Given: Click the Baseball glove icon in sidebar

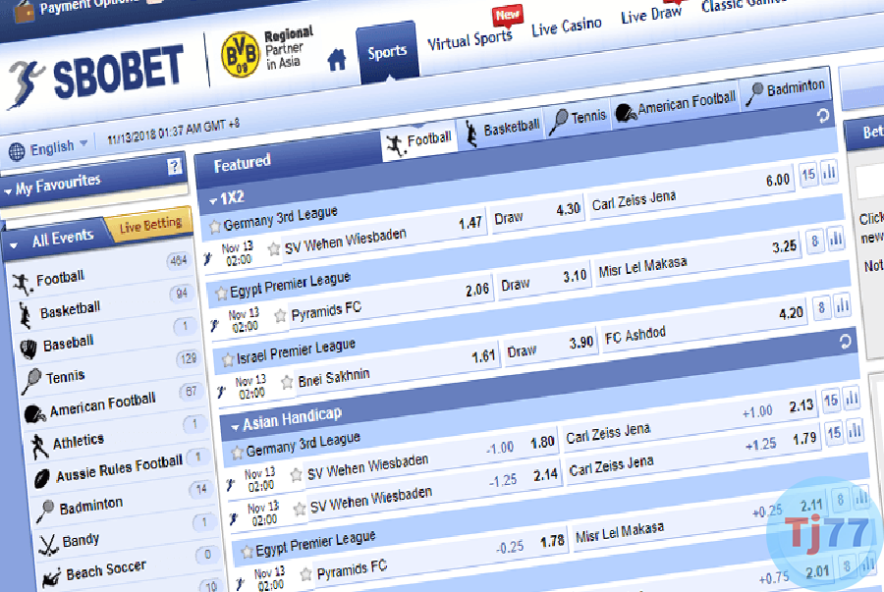Looking at the screenshot, I should (x=27, y=347).
